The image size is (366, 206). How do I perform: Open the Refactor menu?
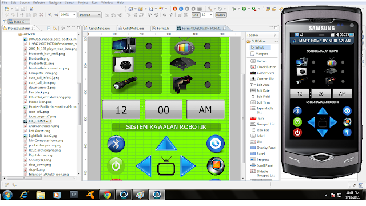click(39, 2)
